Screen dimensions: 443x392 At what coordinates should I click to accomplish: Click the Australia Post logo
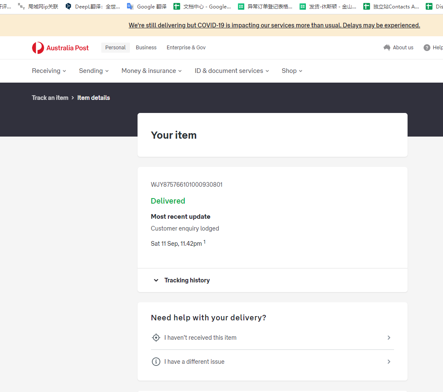tap(60, 48)
